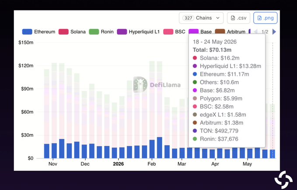Click the $90m axis label
Image resolution: width=297 pixels, height=190 pixels.
pos(27,89)
